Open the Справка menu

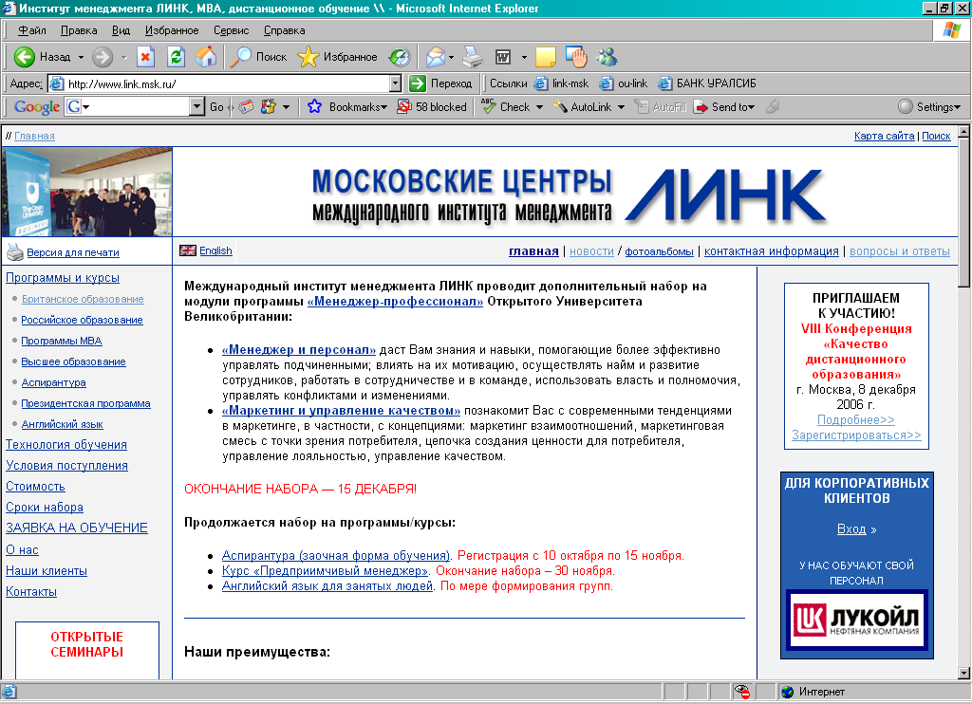(285, 30)
